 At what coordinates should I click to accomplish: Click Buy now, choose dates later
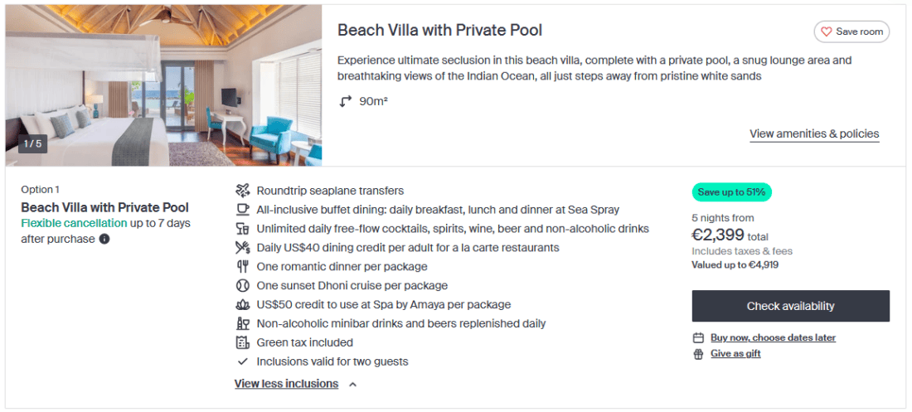772,337
